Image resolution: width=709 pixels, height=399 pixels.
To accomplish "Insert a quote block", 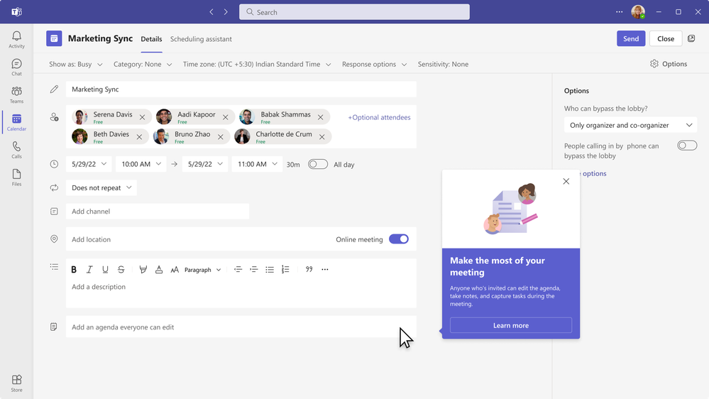I will pyautogui.click(x=309, y=269).
